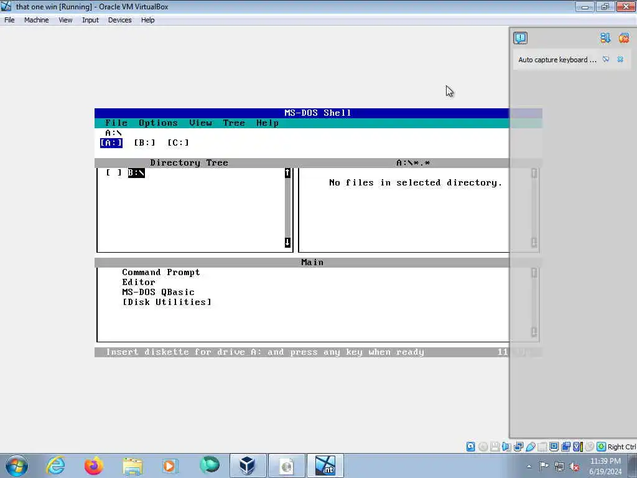Select drive [A:] in DOS Shell
Image resolution: width=637 pixels, height=478 pixels.
(x=111, y=143)
